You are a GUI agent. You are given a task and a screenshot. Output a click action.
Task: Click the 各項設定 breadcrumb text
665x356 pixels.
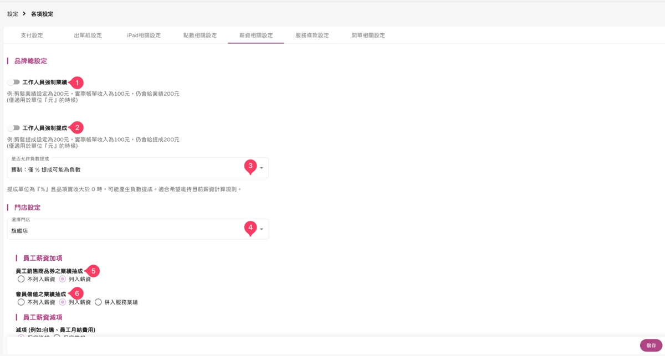point(42,14)
